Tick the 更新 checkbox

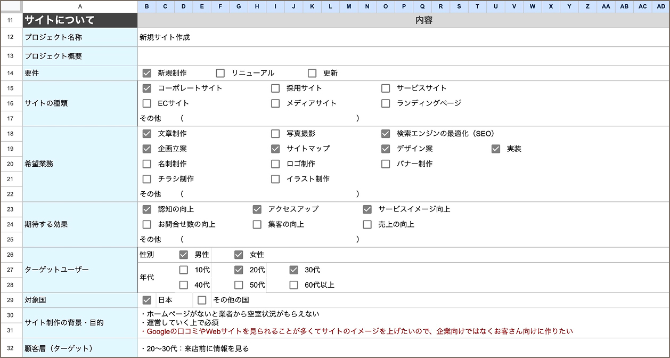coord(312,73)
